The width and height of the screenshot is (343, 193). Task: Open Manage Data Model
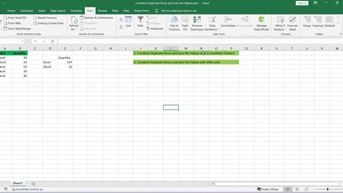pos(262,24)
